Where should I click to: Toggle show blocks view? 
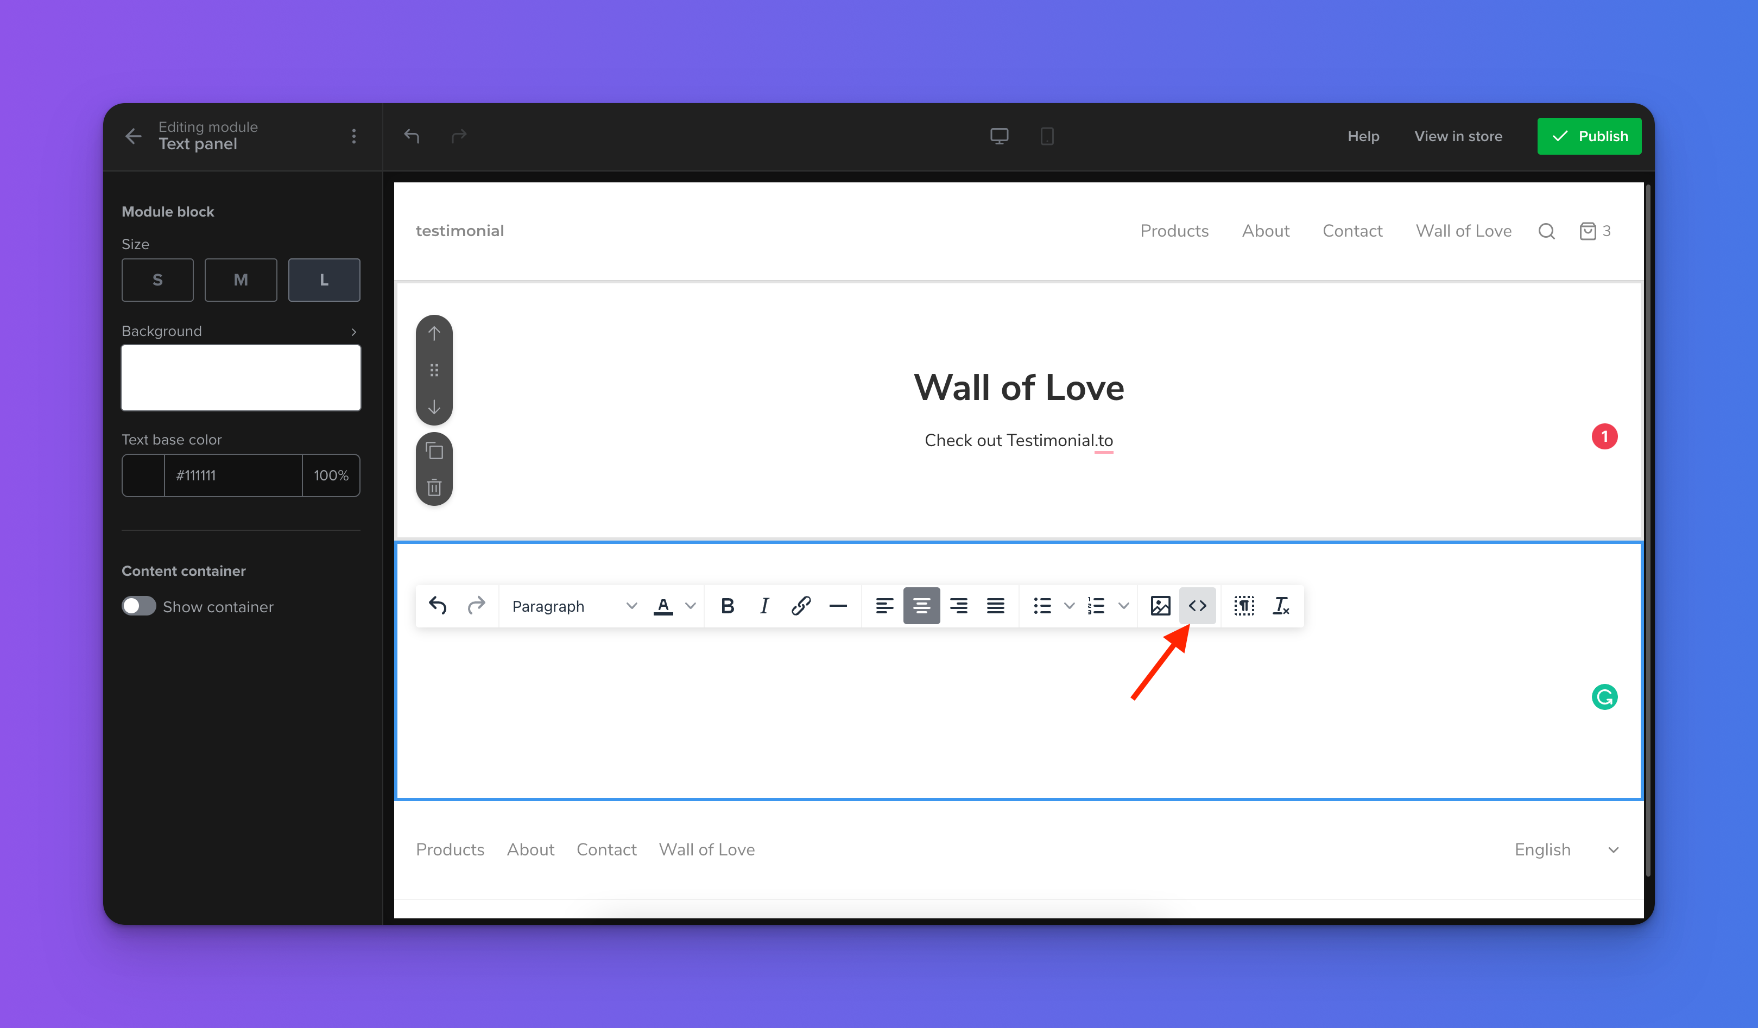pos(1244,606)
